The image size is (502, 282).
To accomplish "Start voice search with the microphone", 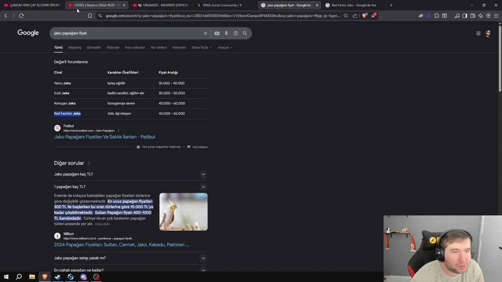I will tap(226, 33).
